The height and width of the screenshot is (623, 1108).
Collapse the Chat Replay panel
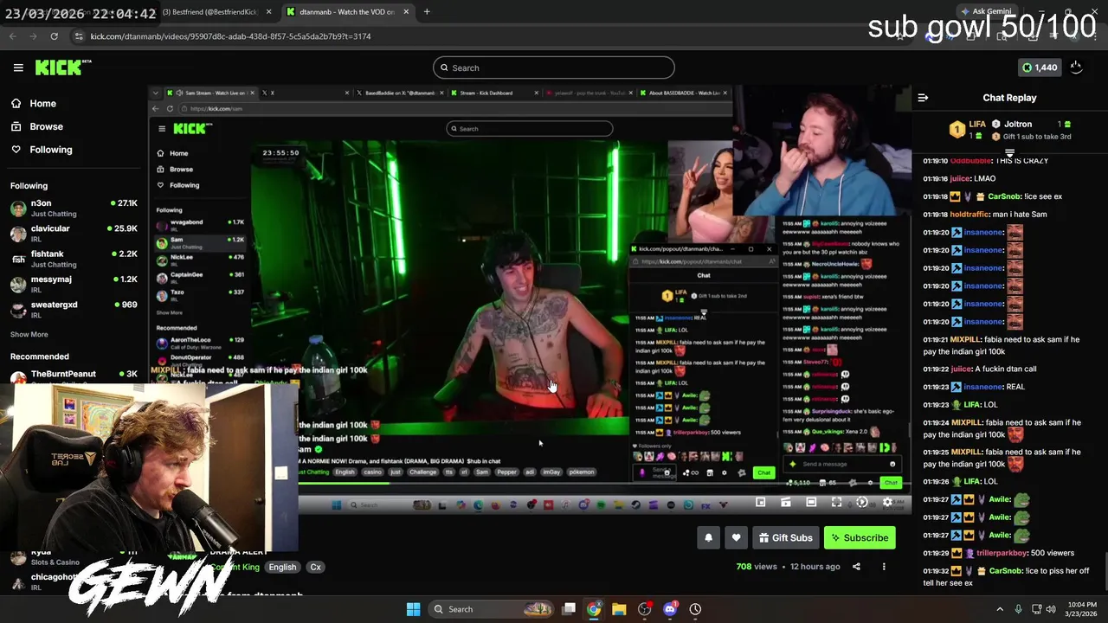click(923, 98)
